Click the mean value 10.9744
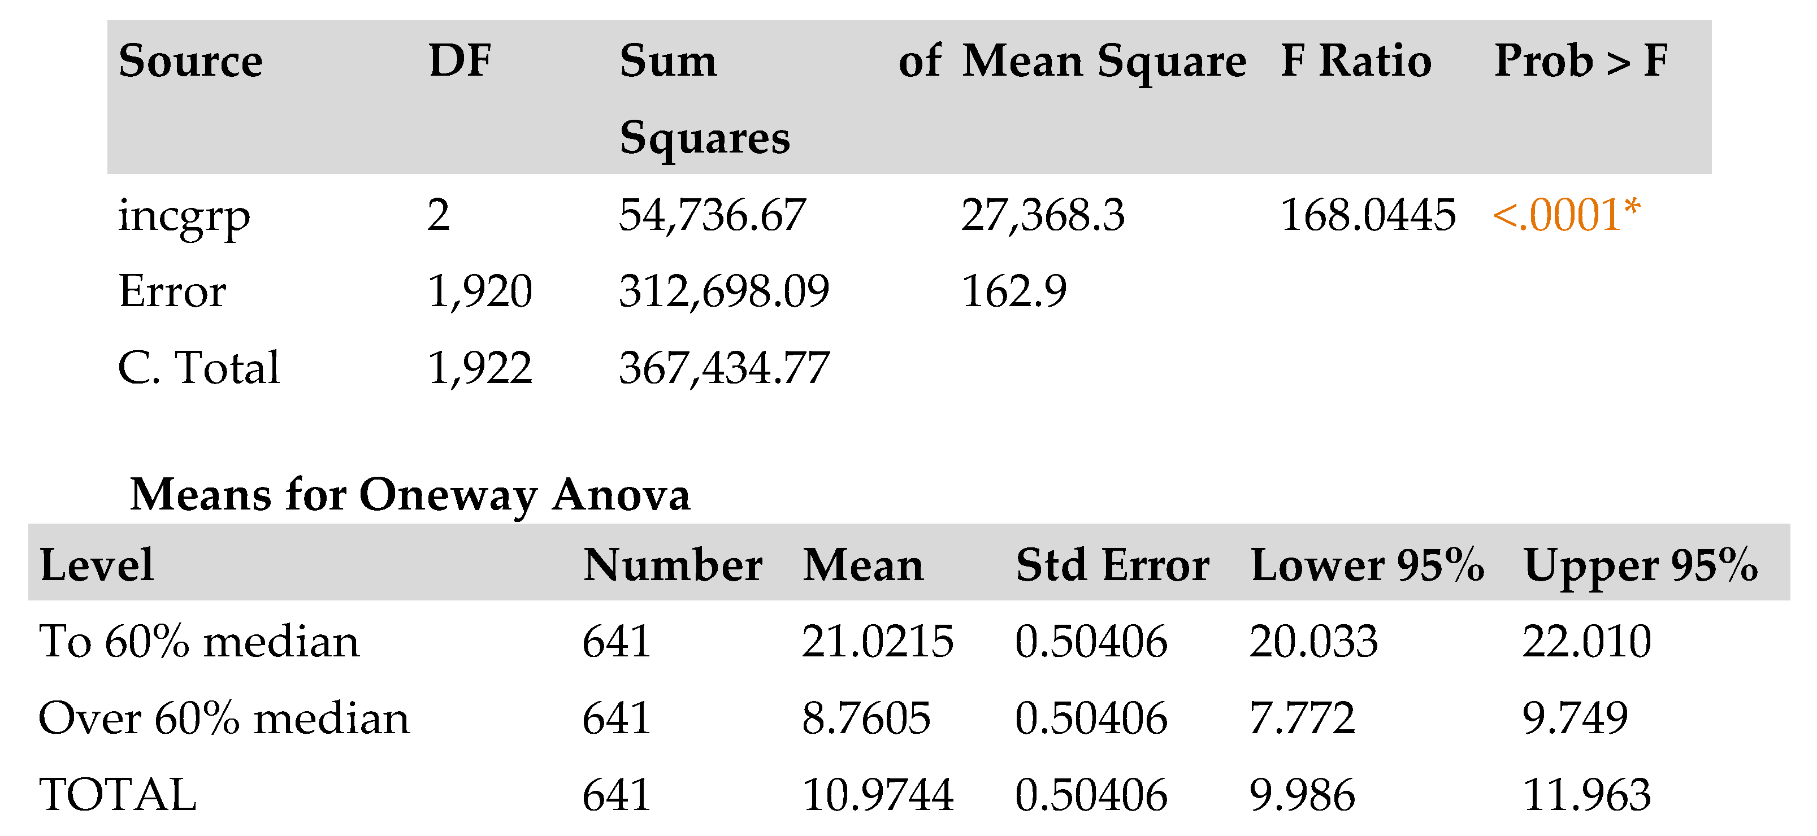The height and width of the screenshot is (836, 1817). (878, 795)
